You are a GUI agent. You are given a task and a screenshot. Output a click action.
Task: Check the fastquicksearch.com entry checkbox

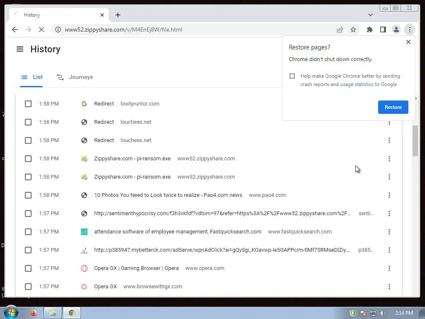[x=28, y=232]
